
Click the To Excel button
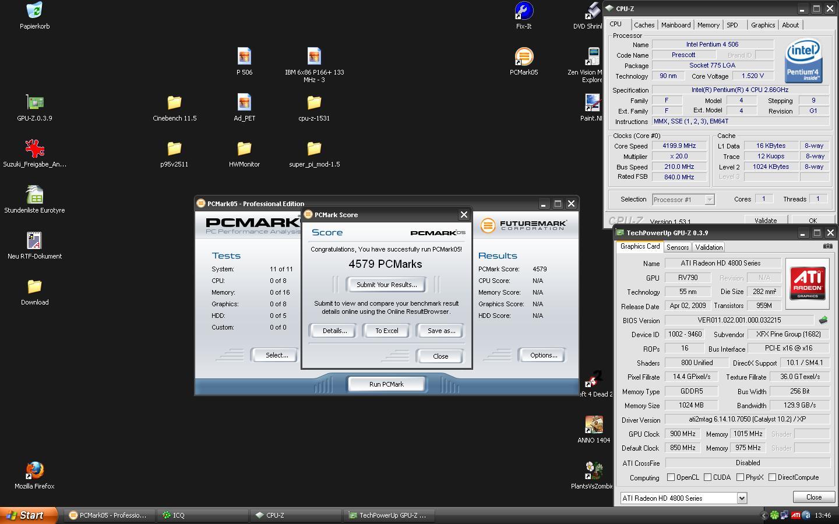387,331
